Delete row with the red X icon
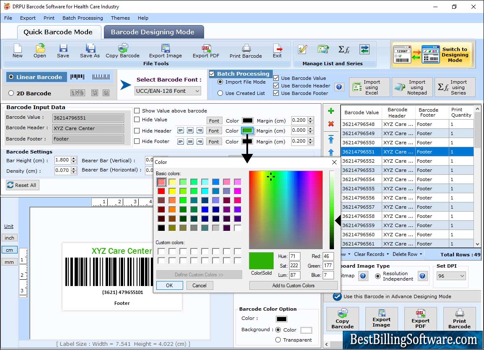This screenshot has width=484, height=350. click(x=331, y=124)
